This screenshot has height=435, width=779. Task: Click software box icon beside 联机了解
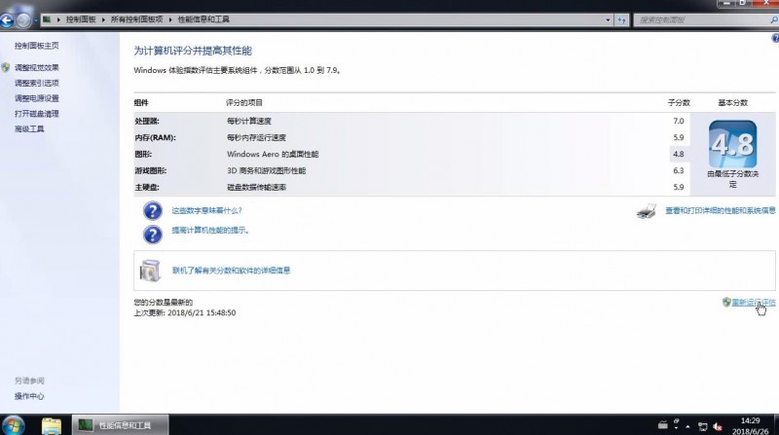[150, 271]
